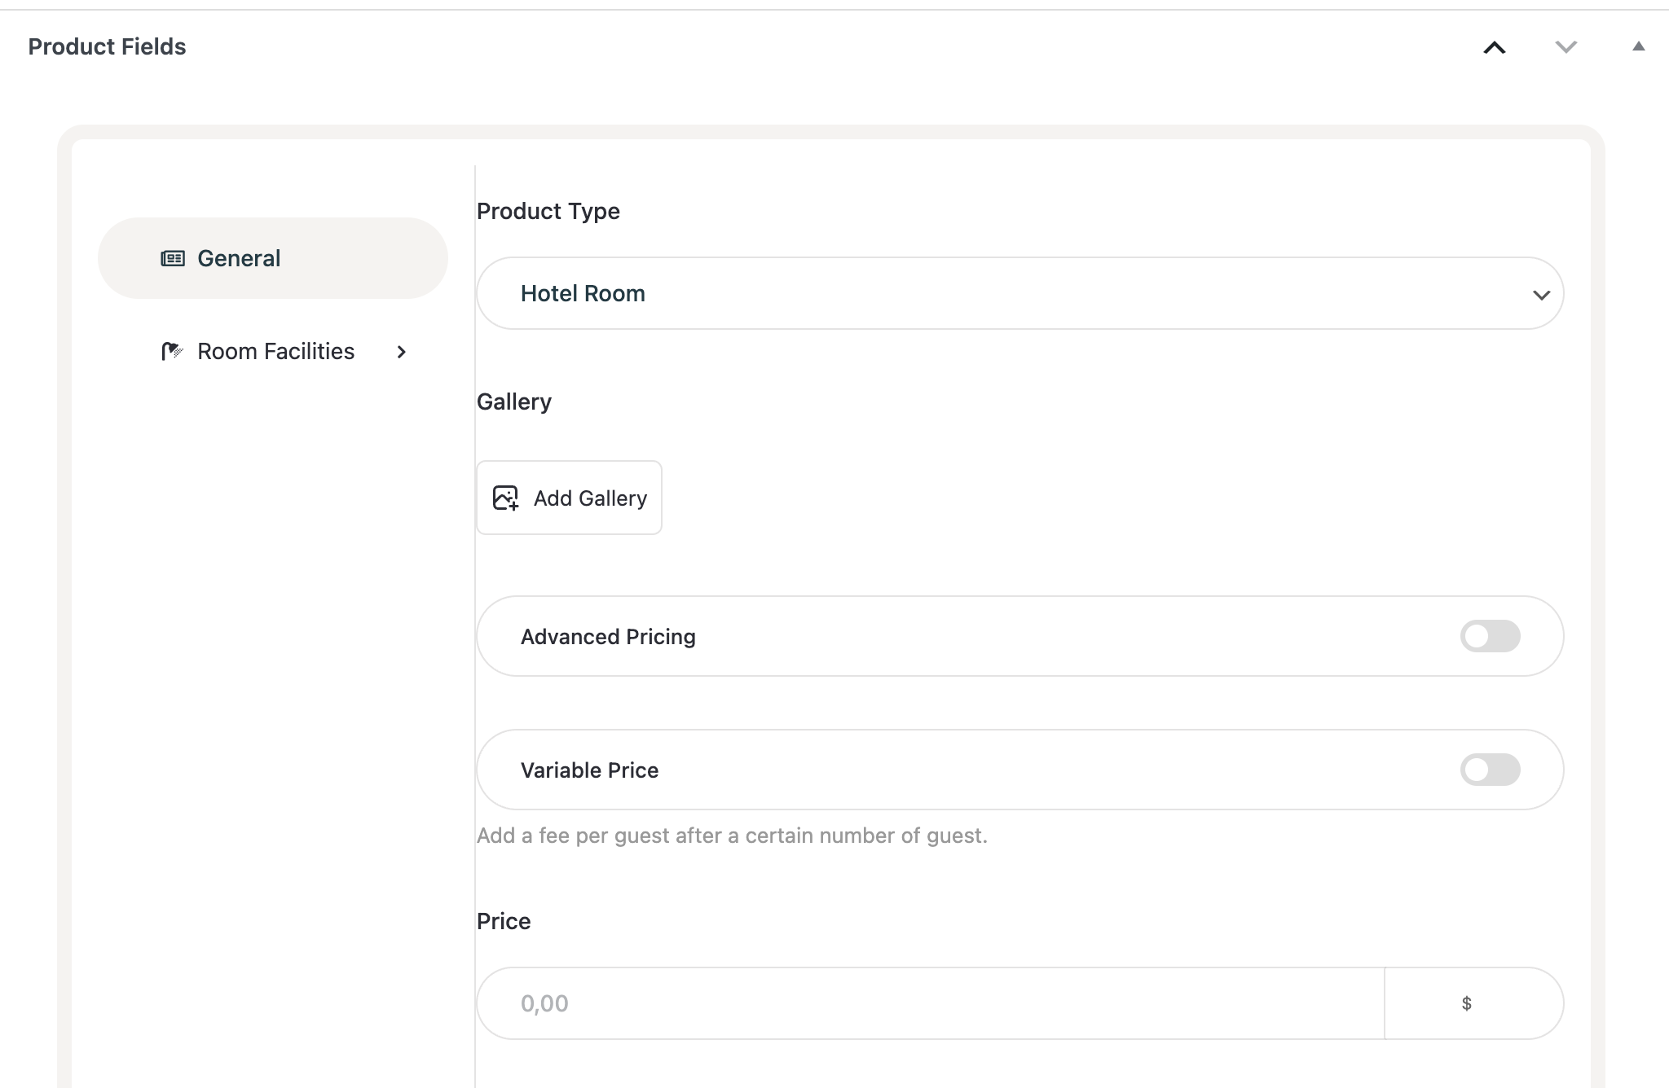Move Product Fields panel down
The height and width of the screenshot is (1088, 1669).
[1566, 47]
